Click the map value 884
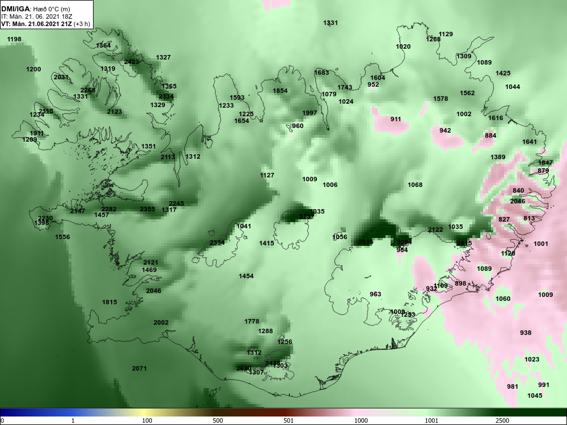The image size is (567, 425). pyautogui.click(x=490, y=135)
